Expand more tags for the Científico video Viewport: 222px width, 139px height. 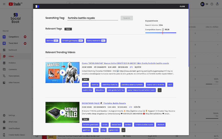point(160,90)
